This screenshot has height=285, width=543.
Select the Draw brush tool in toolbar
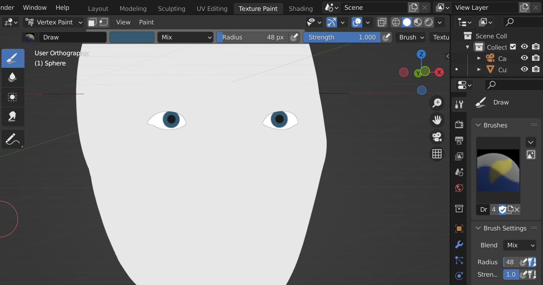coord(12,58)
